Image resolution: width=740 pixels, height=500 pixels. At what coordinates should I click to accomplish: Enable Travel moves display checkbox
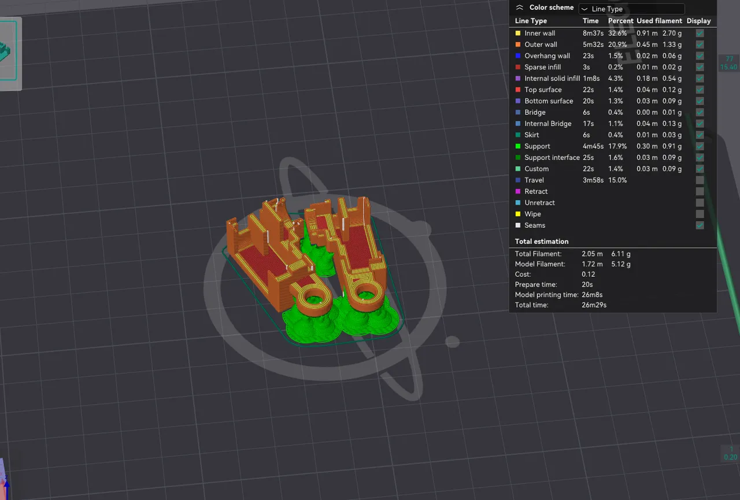tap(700, 180)
